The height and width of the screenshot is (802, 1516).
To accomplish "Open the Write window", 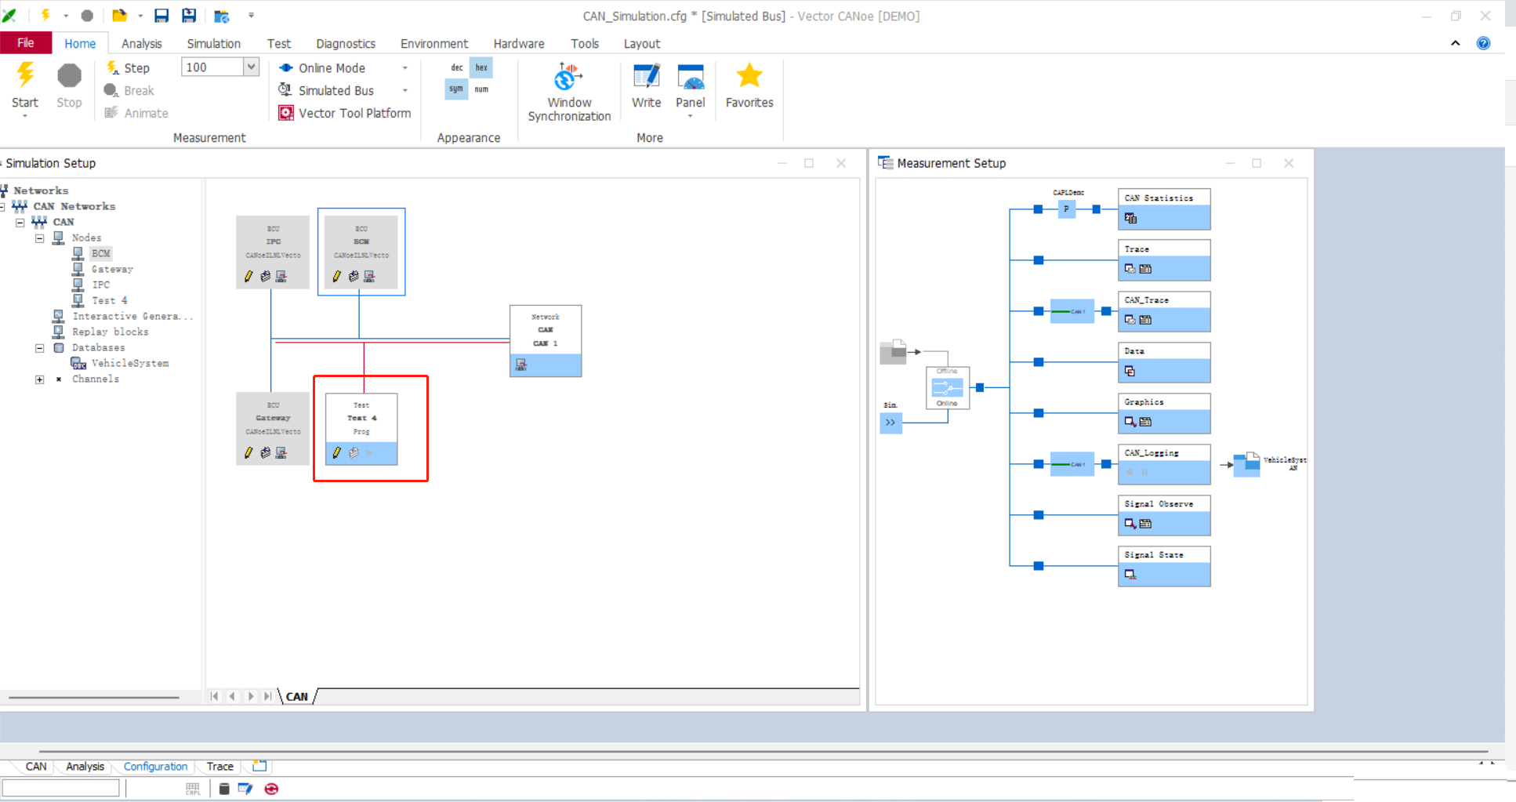I will click(x=646, y=86).
